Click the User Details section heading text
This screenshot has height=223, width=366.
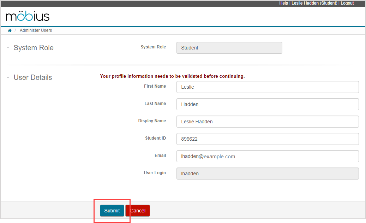tap(33, 77)
